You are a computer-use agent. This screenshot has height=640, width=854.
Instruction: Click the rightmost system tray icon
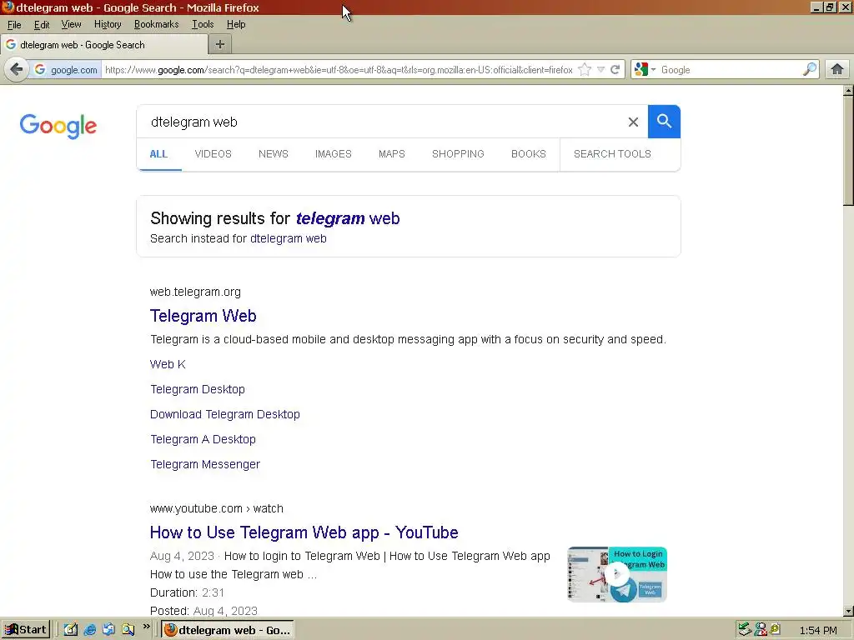pyautogui.click(x=775, y=629)
